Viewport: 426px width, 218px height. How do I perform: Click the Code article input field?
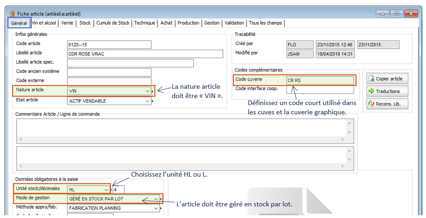109,45
